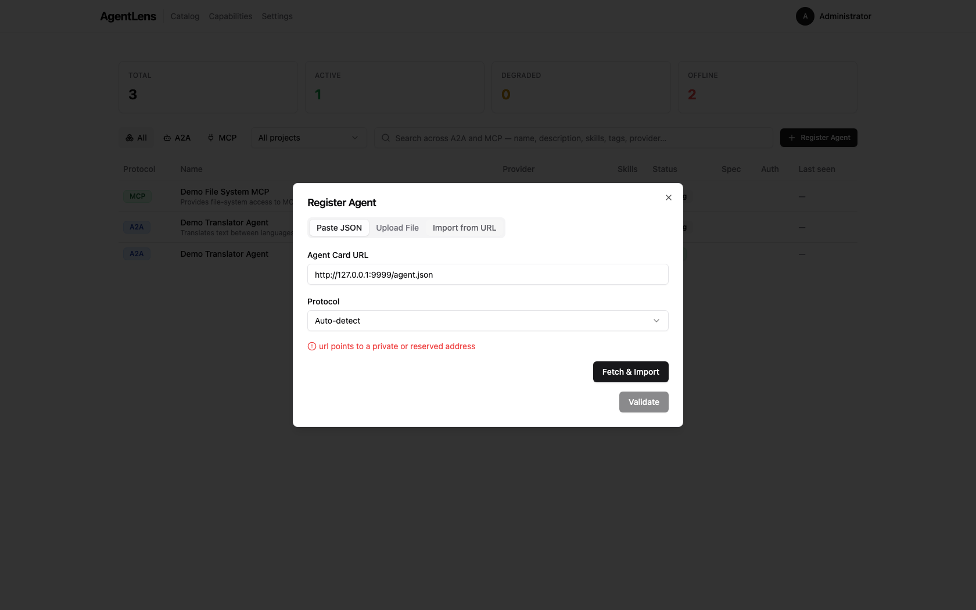Switch to the Upload File tab
Screen dimensions: 976x610
397,228
